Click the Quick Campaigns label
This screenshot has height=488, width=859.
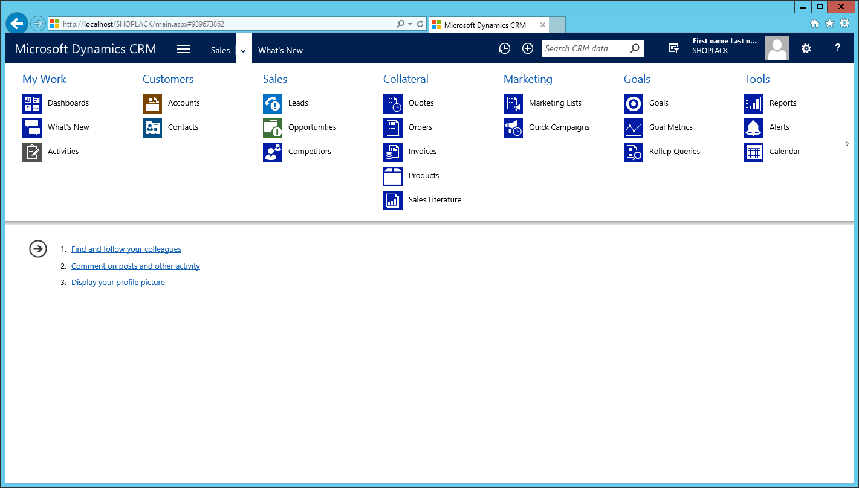point(559,127)
